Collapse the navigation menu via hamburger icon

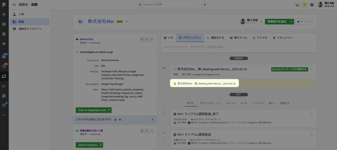[x=14, y=4]
